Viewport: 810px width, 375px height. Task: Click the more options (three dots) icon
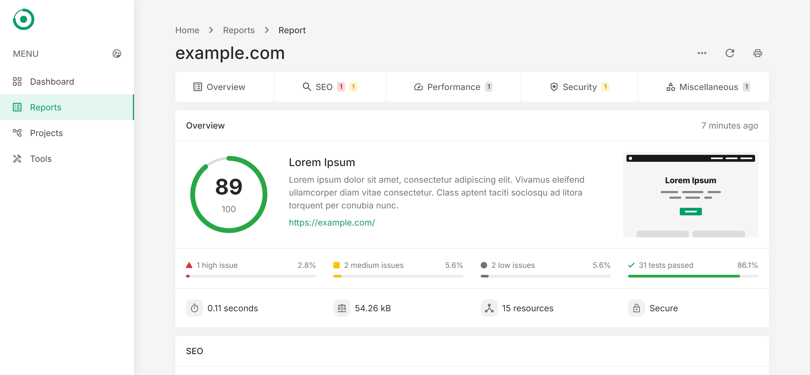701,53
